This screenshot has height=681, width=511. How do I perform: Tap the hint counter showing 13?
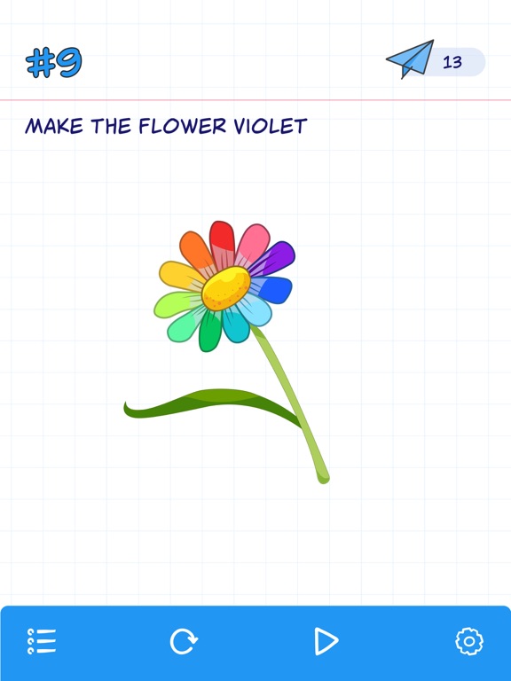click(452, 62)
